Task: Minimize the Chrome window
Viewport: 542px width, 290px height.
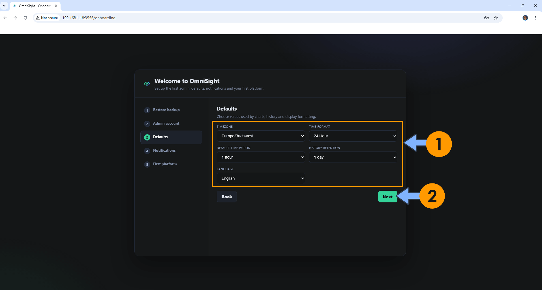Action: [509, 6]
